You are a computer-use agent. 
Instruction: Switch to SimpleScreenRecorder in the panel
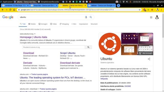tap(49, 2)
